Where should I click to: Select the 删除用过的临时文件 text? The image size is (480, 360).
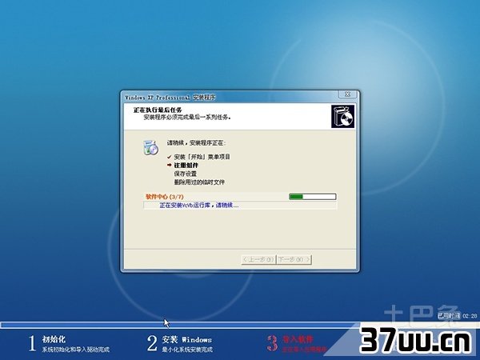pos(199,182)
